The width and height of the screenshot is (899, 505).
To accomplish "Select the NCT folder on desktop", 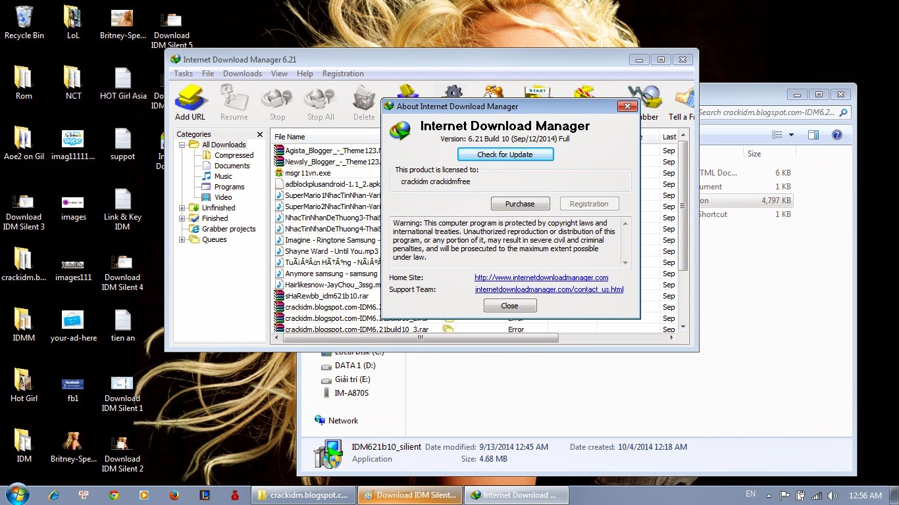I will click(73, 83).
